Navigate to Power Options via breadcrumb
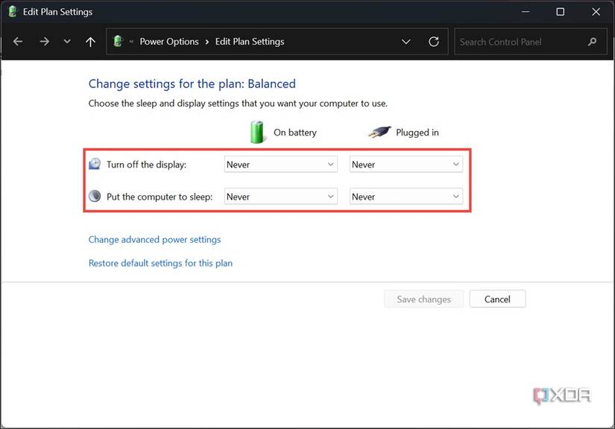The height and width of the screenshot is (429, 615). 169,41
